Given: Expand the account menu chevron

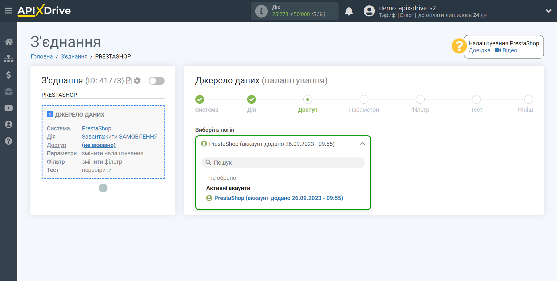Looking at the screenshot, I should coord(549,11).
